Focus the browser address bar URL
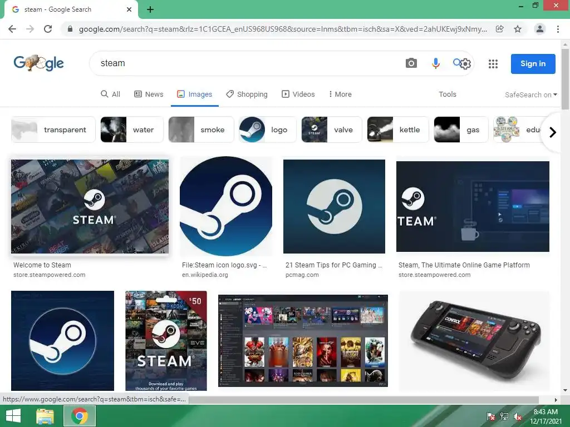 point(283,29)
